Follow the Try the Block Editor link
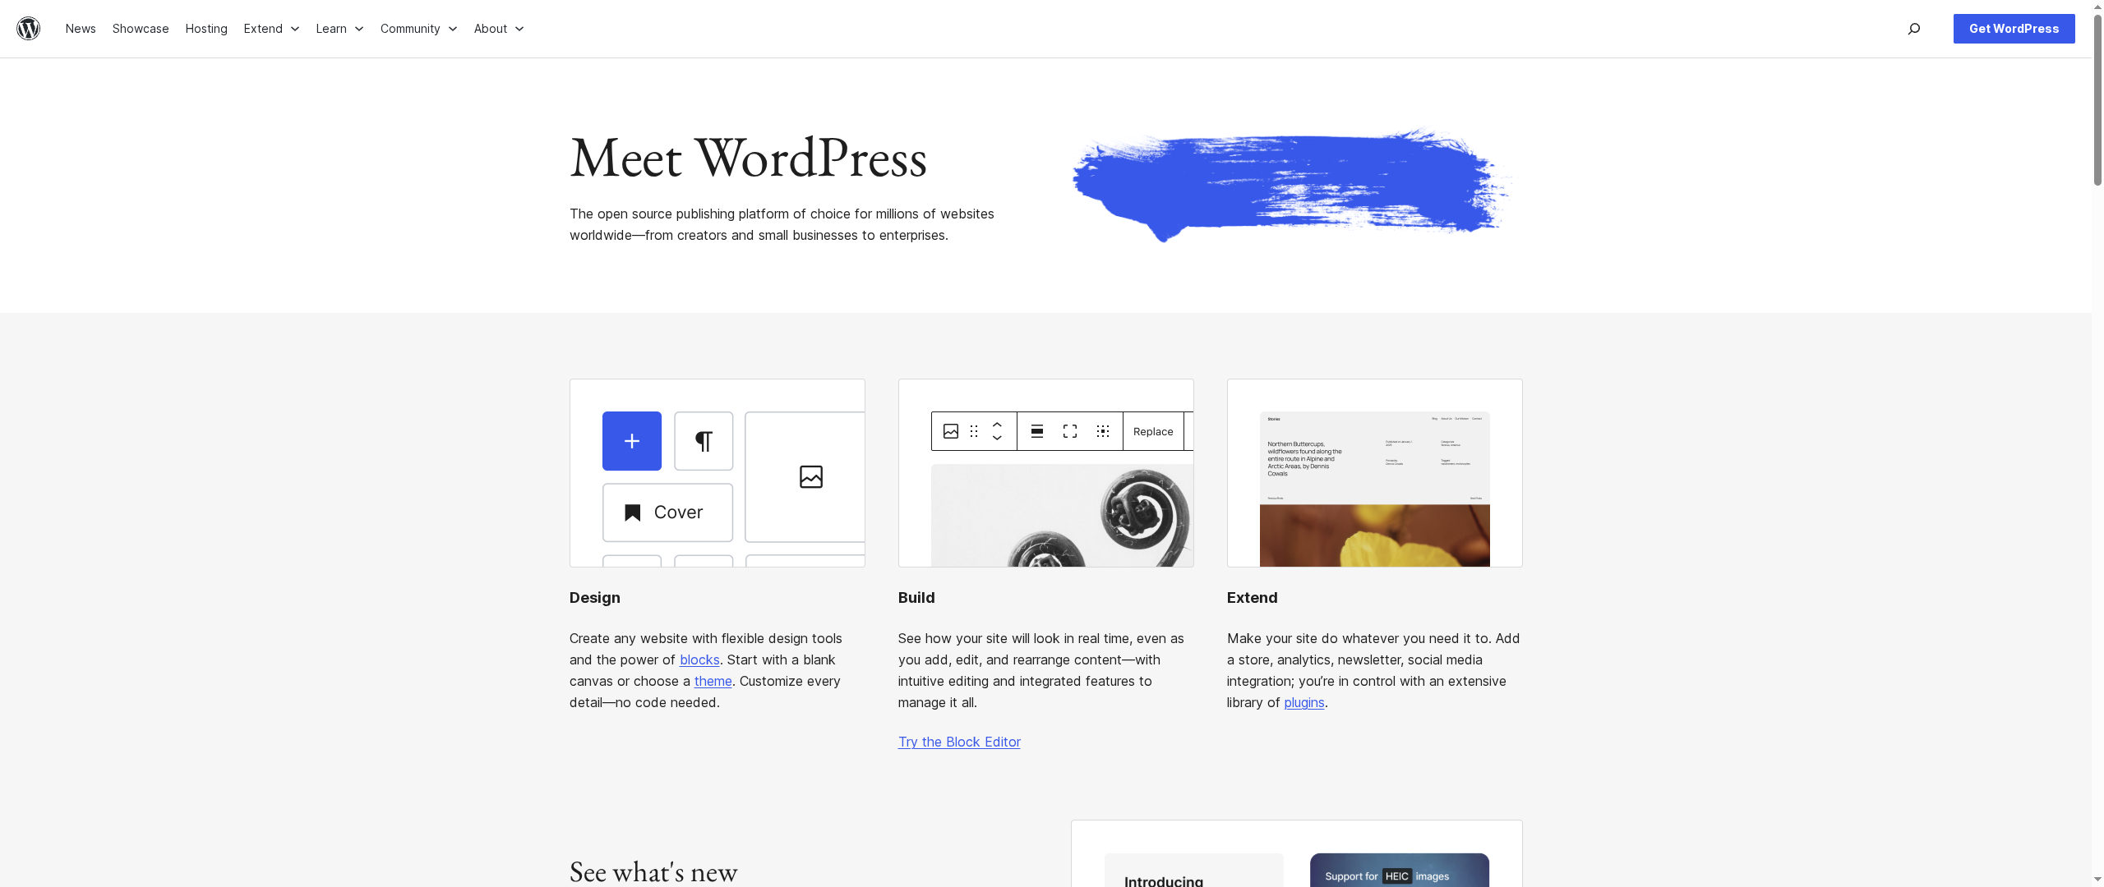The height and width of the screenshot is (887, 2104). 958,742
